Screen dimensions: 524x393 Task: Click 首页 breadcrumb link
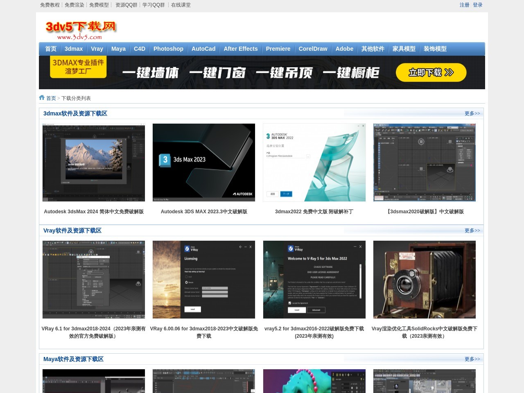tap(51, 98)
